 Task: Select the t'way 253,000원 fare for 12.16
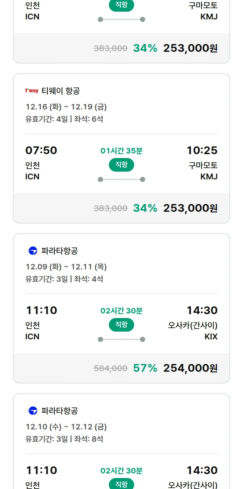click(190, 208)
